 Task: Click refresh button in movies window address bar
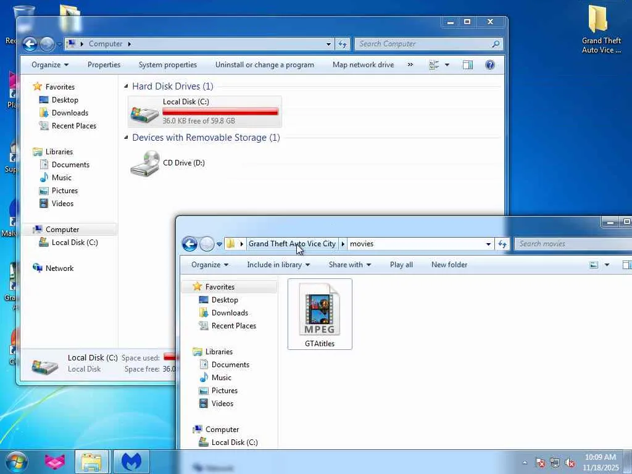tap(502, 244)
